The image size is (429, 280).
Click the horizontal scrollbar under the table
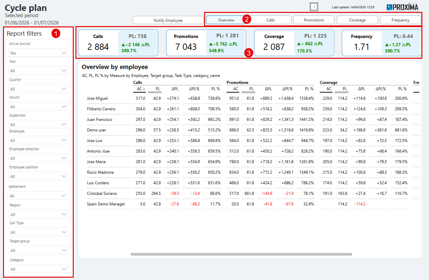tap(241, 254)
